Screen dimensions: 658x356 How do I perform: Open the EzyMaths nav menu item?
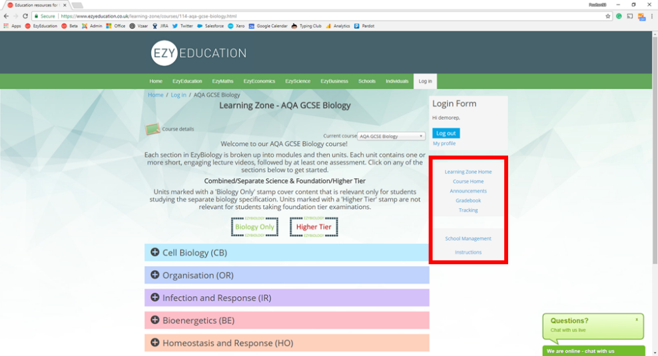[x=222, y=81]
